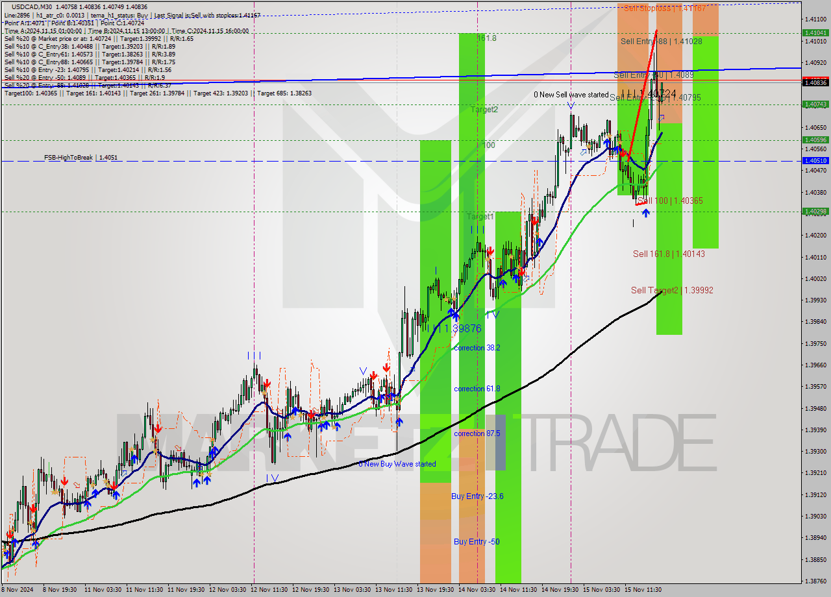
Task: Click the '161.8' Fibonacci label
Action: [x=487, y=38]
